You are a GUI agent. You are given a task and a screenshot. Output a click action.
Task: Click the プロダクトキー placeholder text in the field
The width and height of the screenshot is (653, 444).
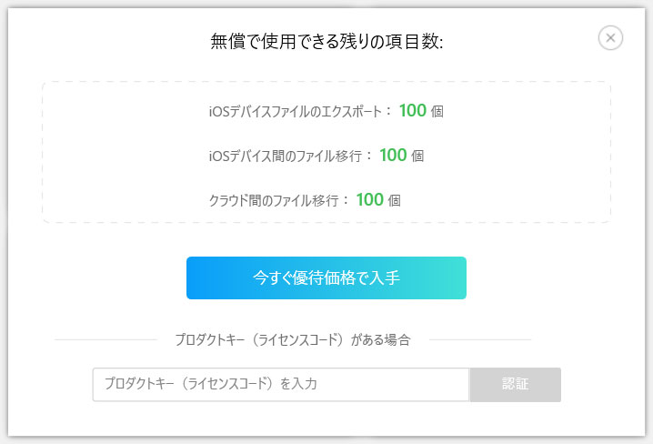[210, 384]
